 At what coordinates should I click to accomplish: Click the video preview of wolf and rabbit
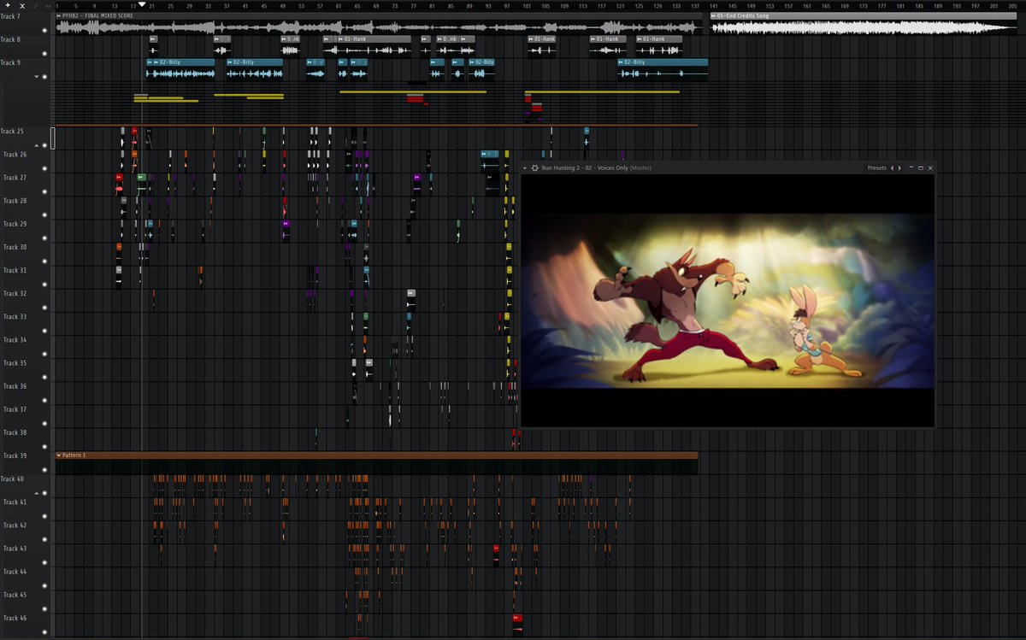[x=728, y=300]
